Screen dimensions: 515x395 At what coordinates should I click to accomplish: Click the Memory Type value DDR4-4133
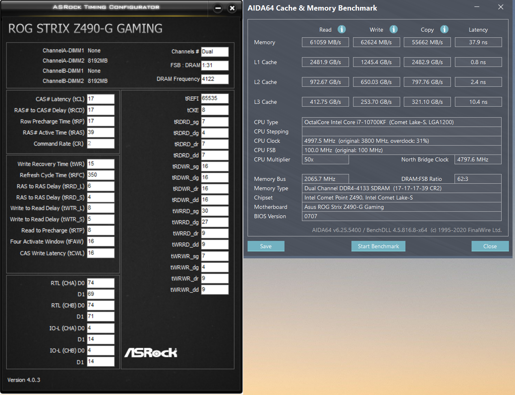402,188
